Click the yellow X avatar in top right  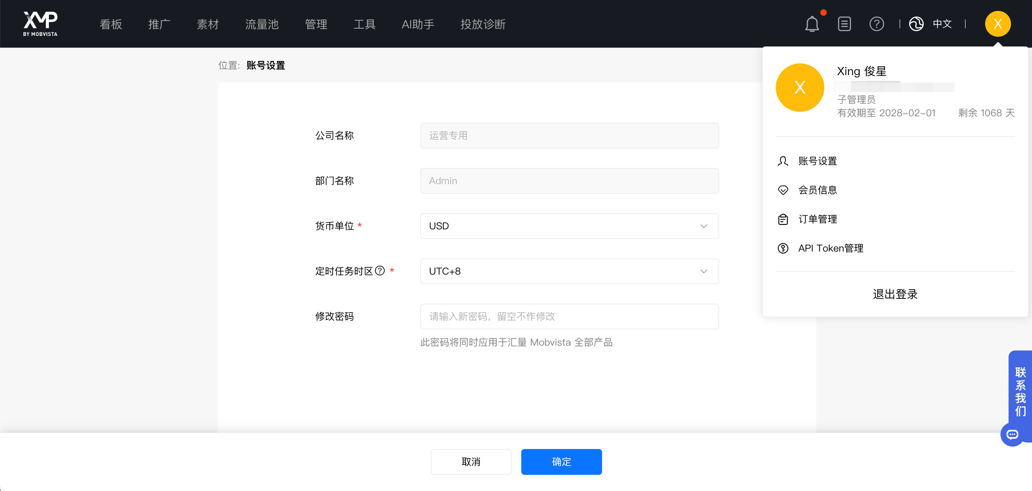pos(997,24)
